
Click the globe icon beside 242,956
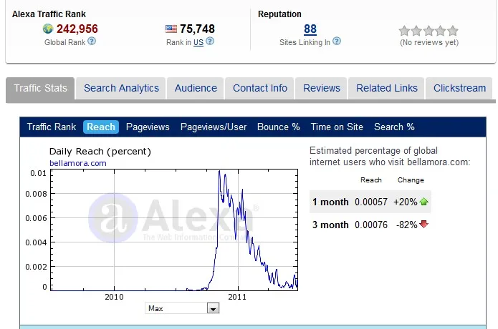click(48, 29)
